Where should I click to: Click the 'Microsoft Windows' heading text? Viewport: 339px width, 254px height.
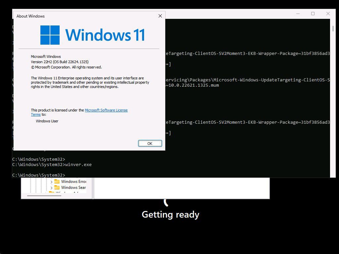tap(46, 57)
